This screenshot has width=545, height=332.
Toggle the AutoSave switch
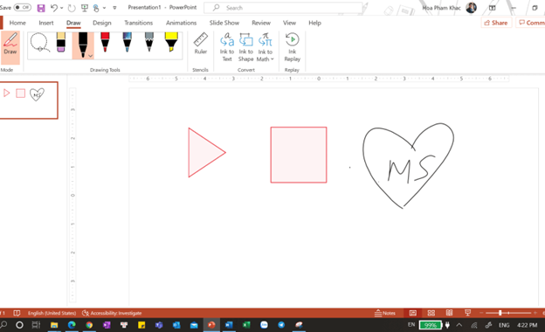tap(23, 7)
